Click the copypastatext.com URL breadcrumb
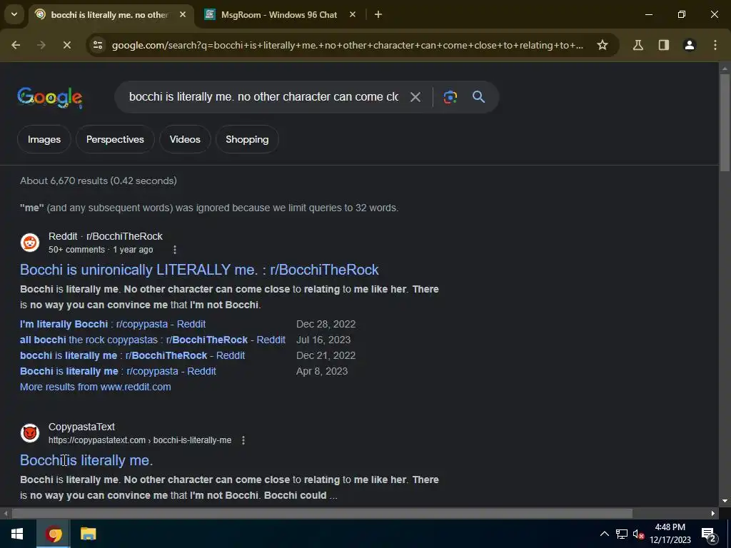 tap(140, 440)
